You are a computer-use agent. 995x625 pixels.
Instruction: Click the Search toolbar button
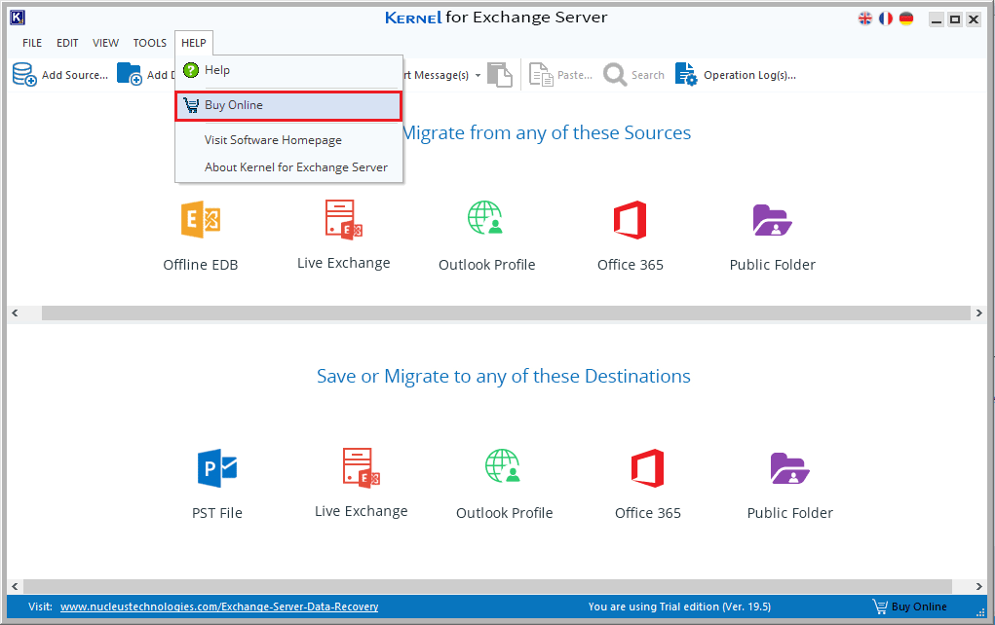633,75
